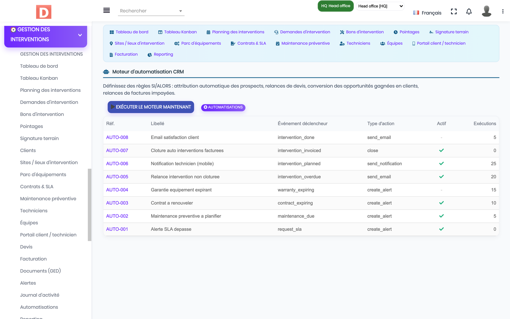
Task: Sort by the Libellé column header
Action: tap(158, 124)
